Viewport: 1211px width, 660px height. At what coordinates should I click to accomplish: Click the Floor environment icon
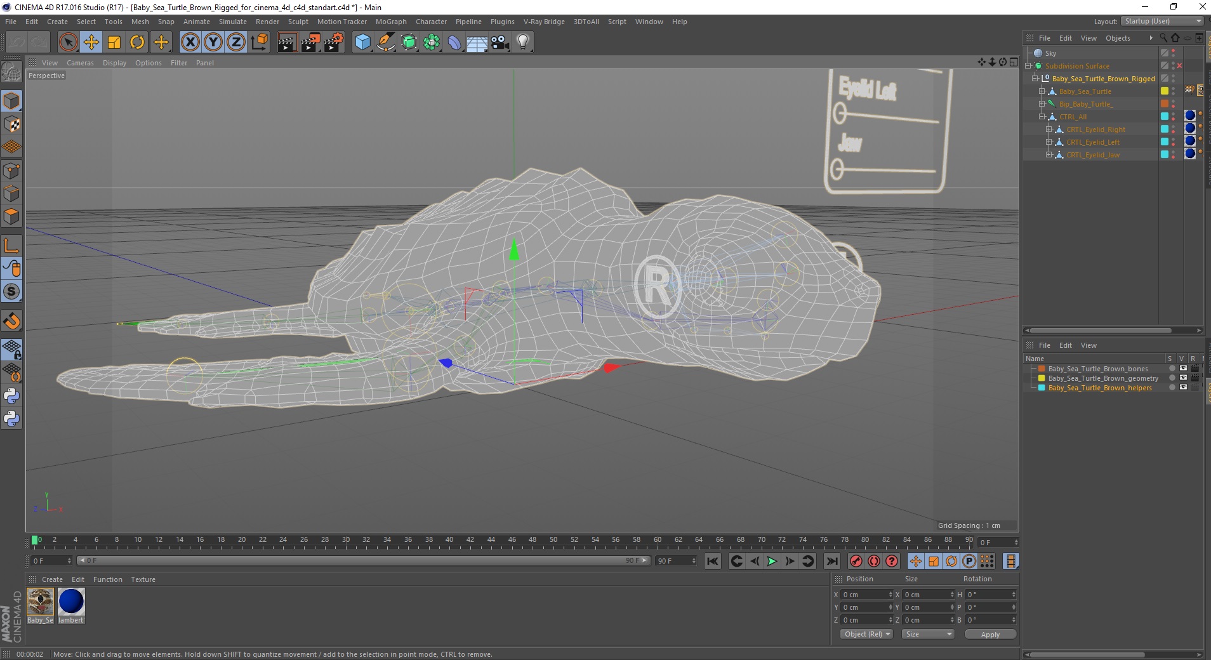pos(477,43)
